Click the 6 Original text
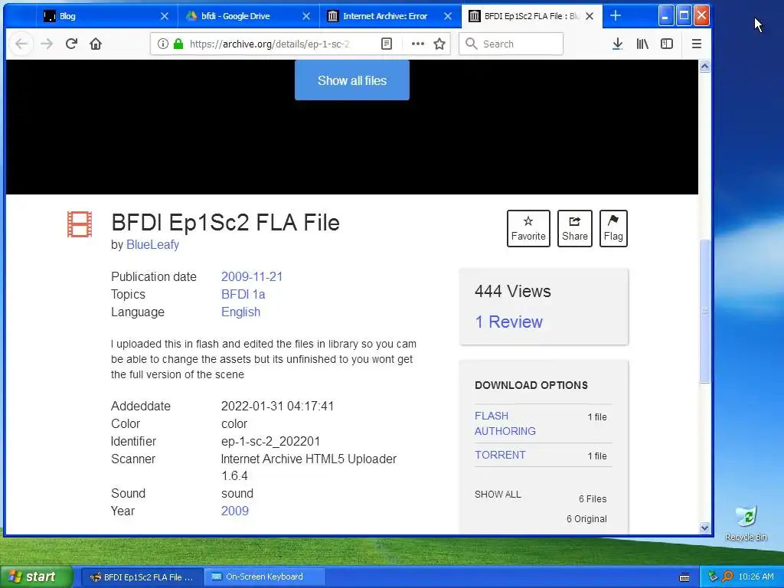This screenshot has height=588, width=784. [x=586, y=519]
